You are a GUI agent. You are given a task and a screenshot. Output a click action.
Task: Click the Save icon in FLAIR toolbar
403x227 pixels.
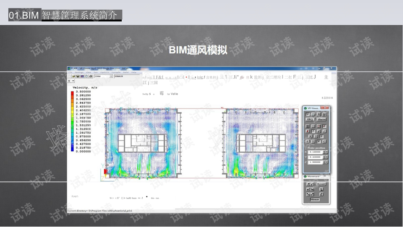click(79, 77)
